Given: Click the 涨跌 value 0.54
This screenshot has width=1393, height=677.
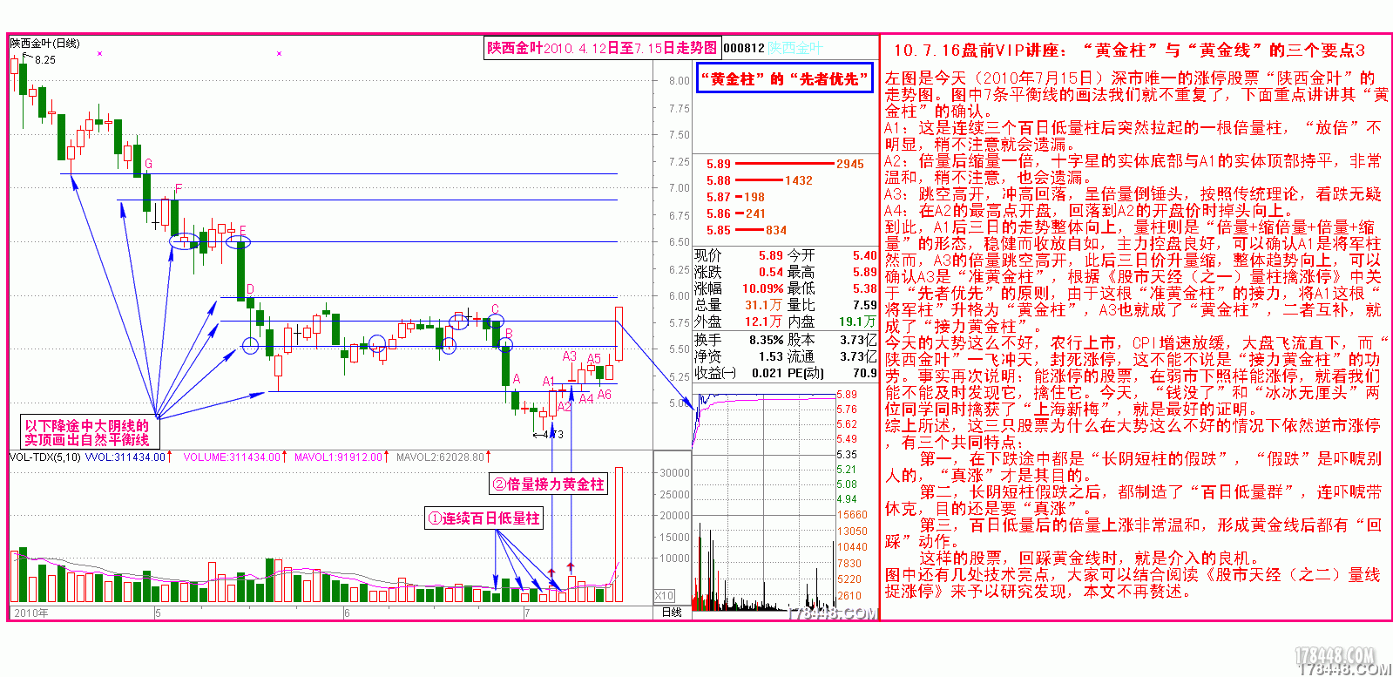Looking at the screenshot, I should 770,272.
